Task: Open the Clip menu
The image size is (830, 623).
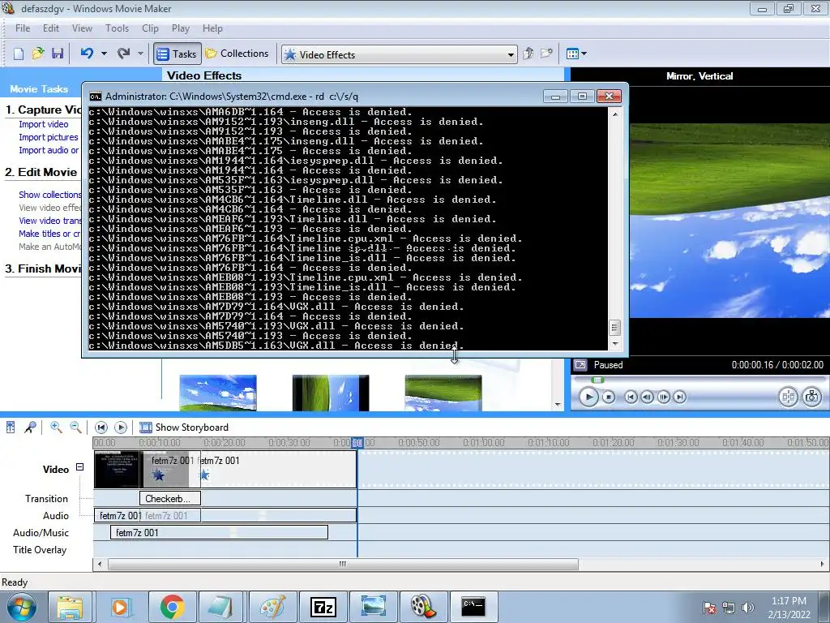Action: pyautogui.click(x=150, y=28)
